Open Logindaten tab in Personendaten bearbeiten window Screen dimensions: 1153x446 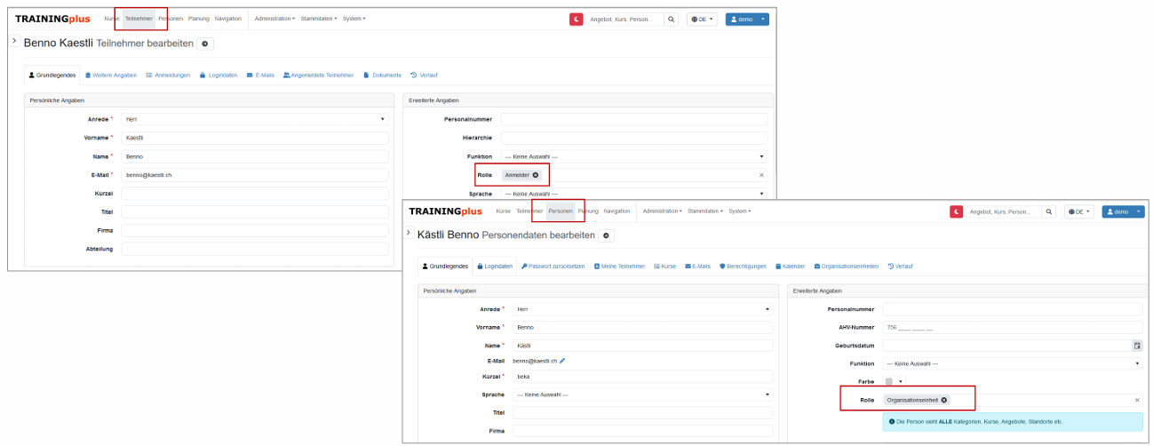pos(495,266)
